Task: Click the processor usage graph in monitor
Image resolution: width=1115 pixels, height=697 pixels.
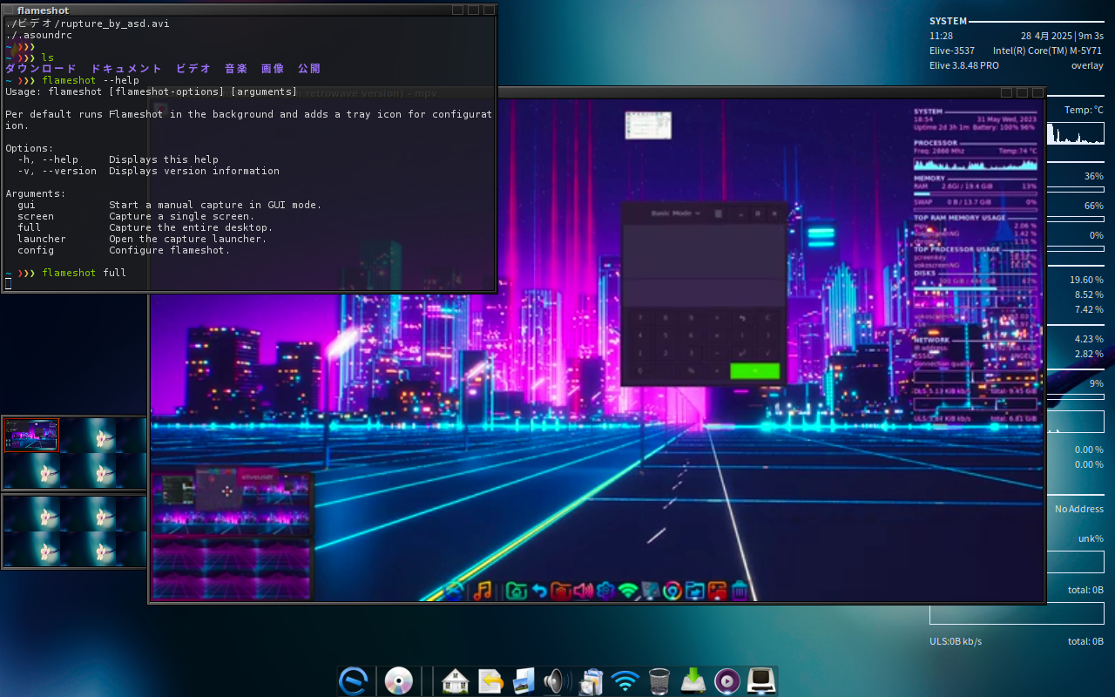Action: pyautogui.click(x=1075, y=133)
